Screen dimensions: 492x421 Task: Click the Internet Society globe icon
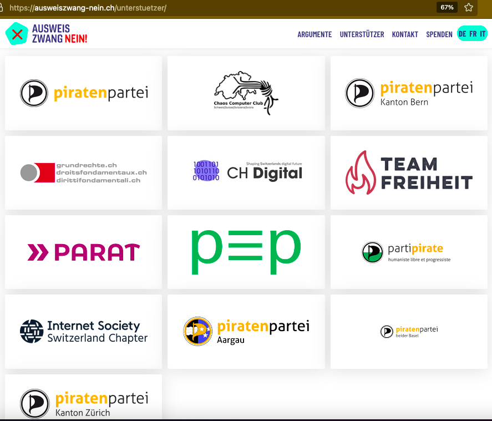[x=32, y=331]
